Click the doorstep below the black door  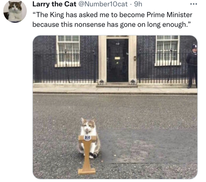pyautogui.click(x=117, y=85)
